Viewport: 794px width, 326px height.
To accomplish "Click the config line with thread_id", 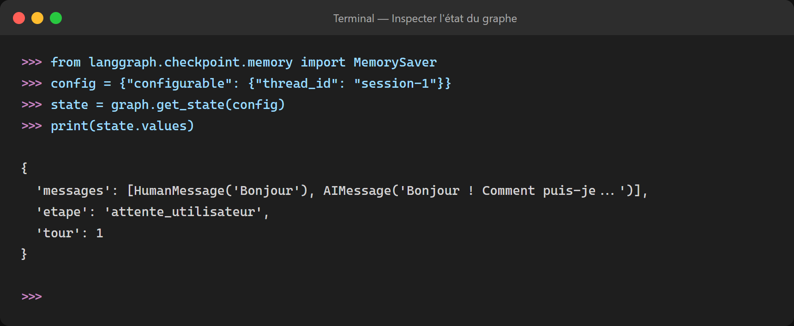I will (x=236, y=84).
